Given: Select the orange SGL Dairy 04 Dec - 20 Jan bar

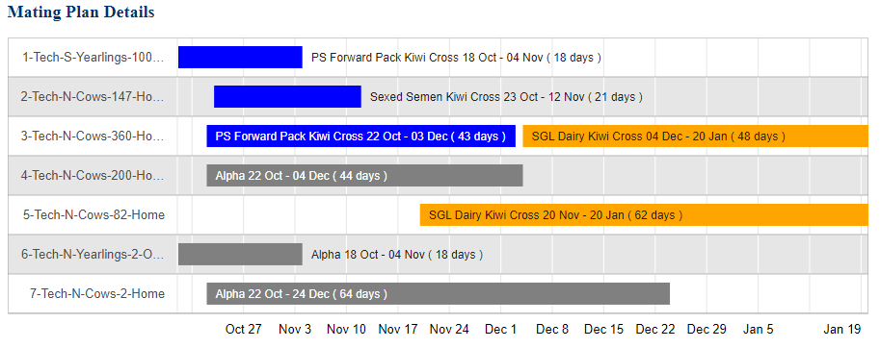Looking at the screenshot, I should (x=696, y=136).
